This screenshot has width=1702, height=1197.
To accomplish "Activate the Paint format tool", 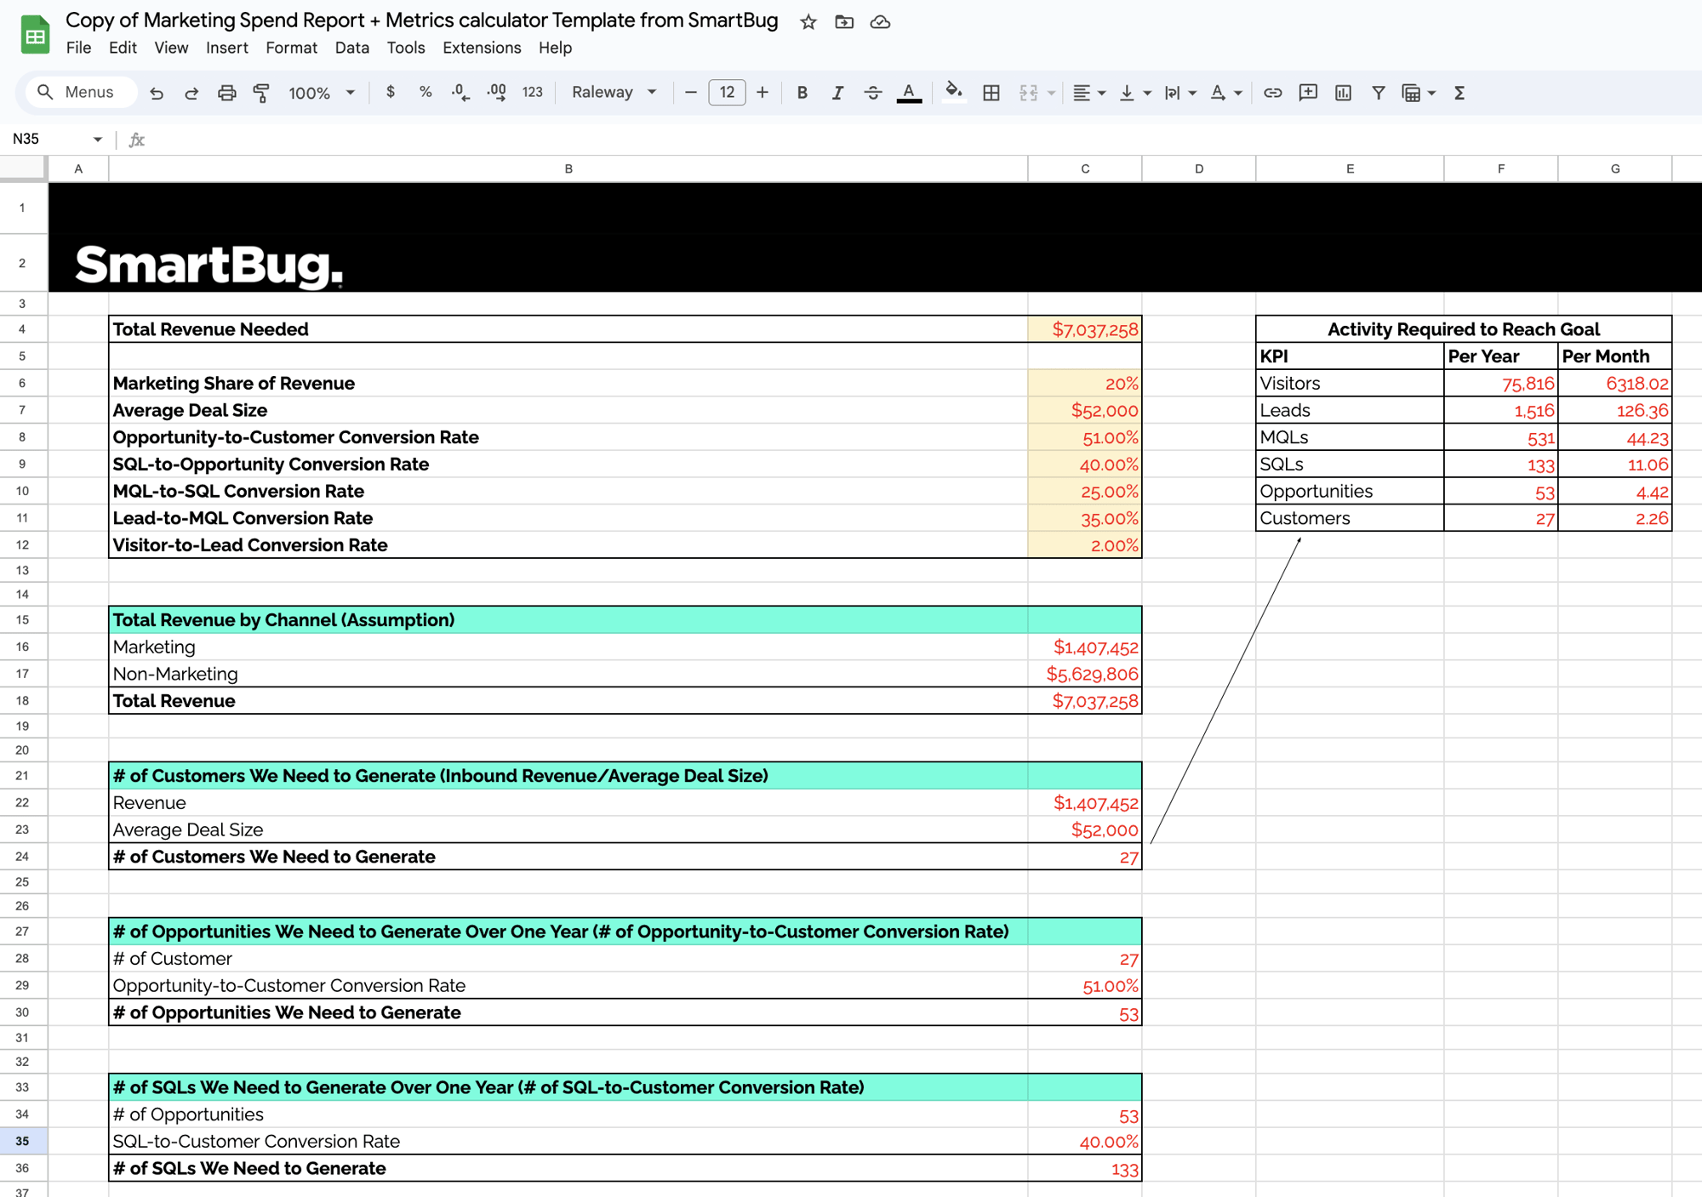I will pos(261,93).
